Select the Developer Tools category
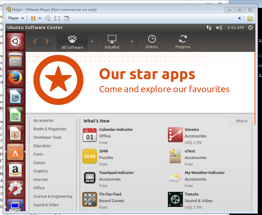Screen dimensions: 262x215 tap(47, 137)
